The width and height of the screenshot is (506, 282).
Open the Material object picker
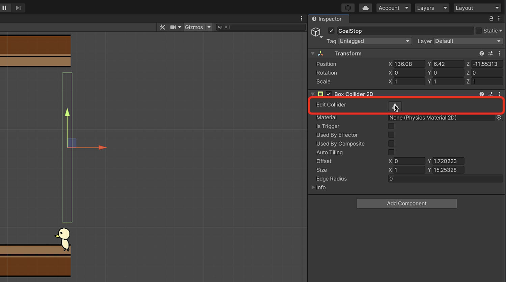coord(499,118)
